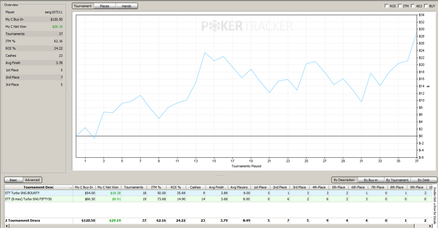Click the Overview ROI % value 24.22
Viewport: 438px width, 228px height.
click(58, 48)
